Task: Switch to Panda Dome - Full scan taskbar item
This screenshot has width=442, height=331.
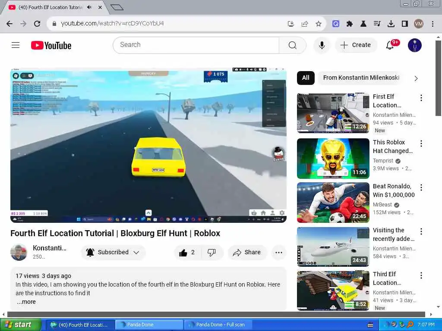Action: 218,325
